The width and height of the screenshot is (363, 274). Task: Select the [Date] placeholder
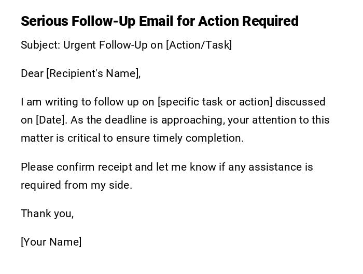click(x=51, y=120)
